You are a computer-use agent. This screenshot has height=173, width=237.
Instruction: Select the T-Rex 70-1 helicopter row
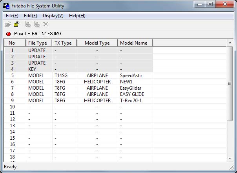pyautogui.click(x=131, y=101)
